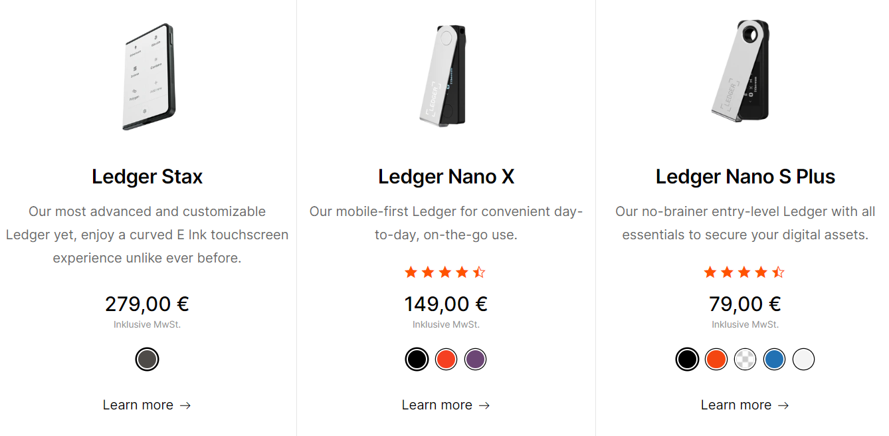Choose the white color for Nano S Plus
The image size is (889, 436).
pos(804,360)
